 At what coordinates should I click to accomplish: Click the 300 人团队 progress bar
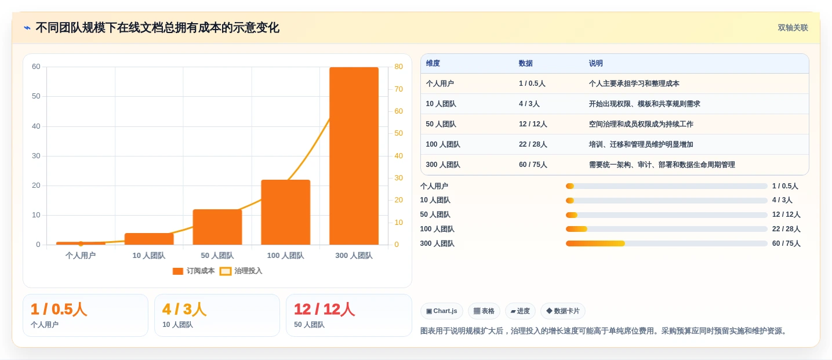click(667, 243)
